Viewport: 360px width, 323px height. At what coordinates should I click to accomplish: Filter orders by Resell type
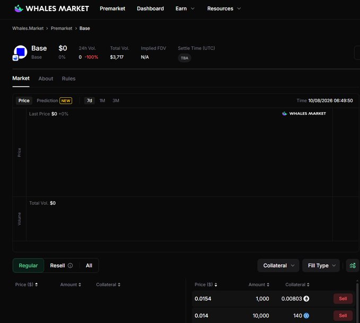pyautogui.click(x=57, y=266)
